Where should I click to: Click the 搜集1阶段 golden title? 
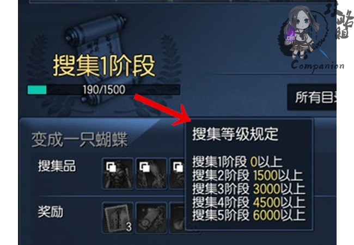(x=104, y=66)
